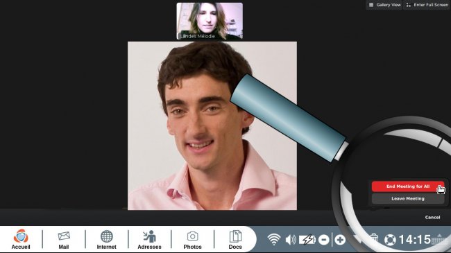Select Landes Mélodie's video thumbnail

tap(210, 21)
